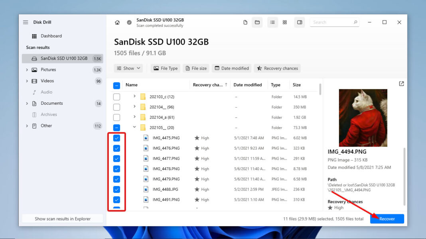Check the 202103_c folder checkbox
This screenshot has height=239, width=426.
click(116, 97)
